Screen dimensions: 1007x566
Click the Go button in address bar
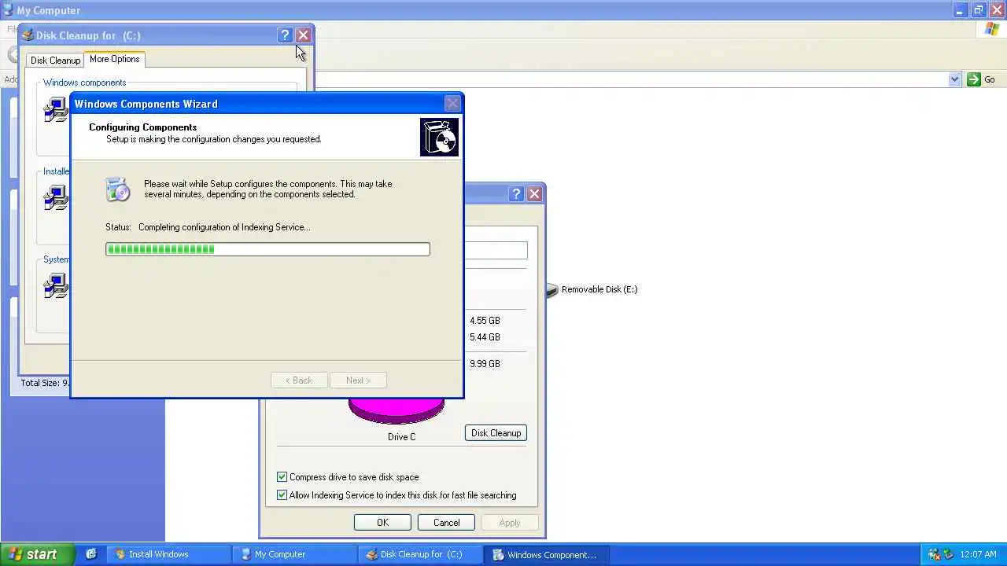981,79
